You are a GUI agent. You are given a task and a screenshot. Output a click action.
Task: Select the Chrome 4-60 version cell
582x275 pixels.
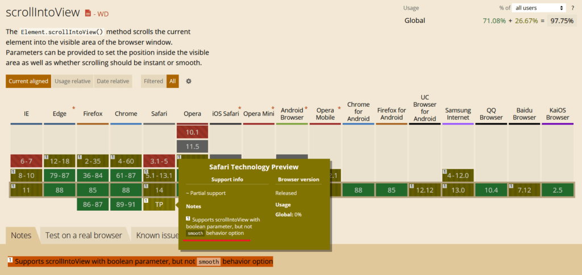tap(126, 161)
